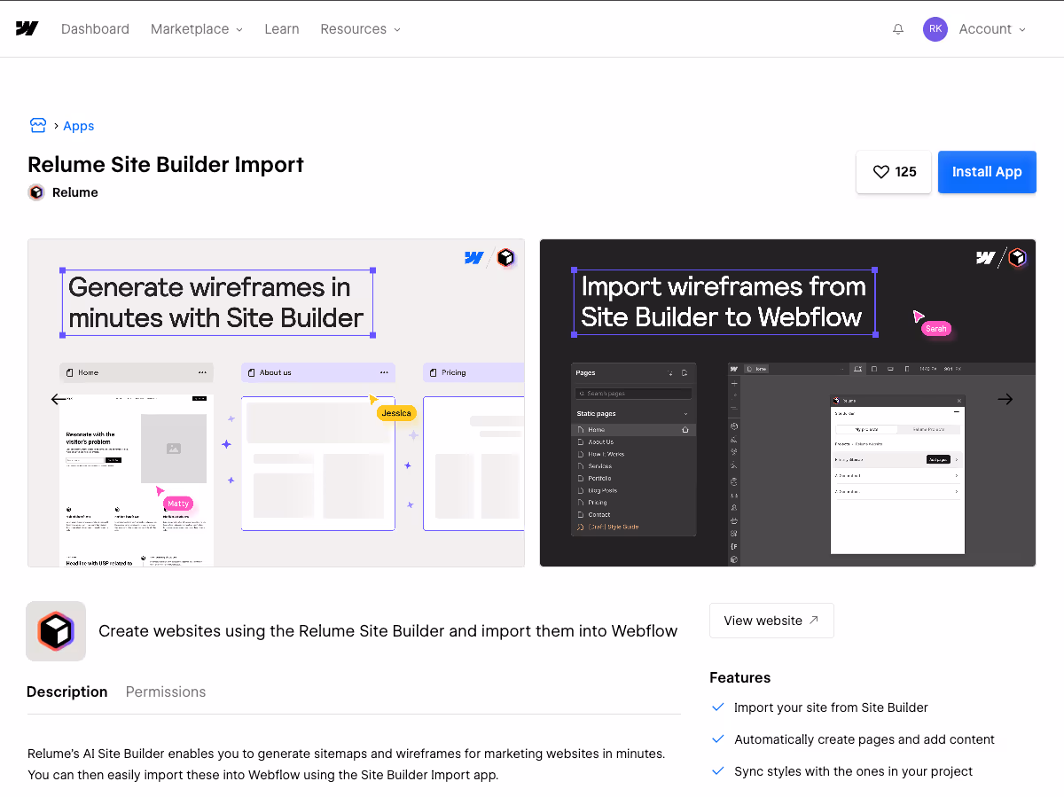Like the app with heart button 125
Viewport: 1064px width, 797px height.
point(894,172)
